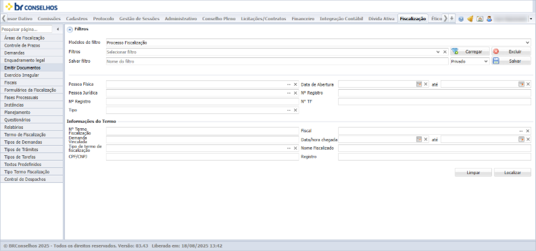Collapse the sidebar with the arrow icon
The height and width of the screenshot is (251, 536).
[57, 29]
